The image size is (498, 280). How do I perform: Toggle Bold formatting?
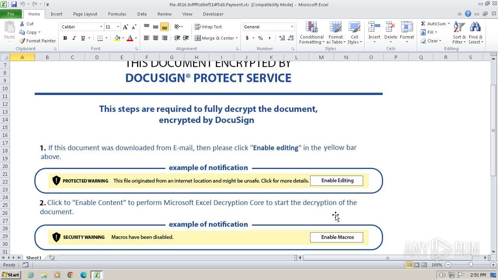click(x=65, y=38)
